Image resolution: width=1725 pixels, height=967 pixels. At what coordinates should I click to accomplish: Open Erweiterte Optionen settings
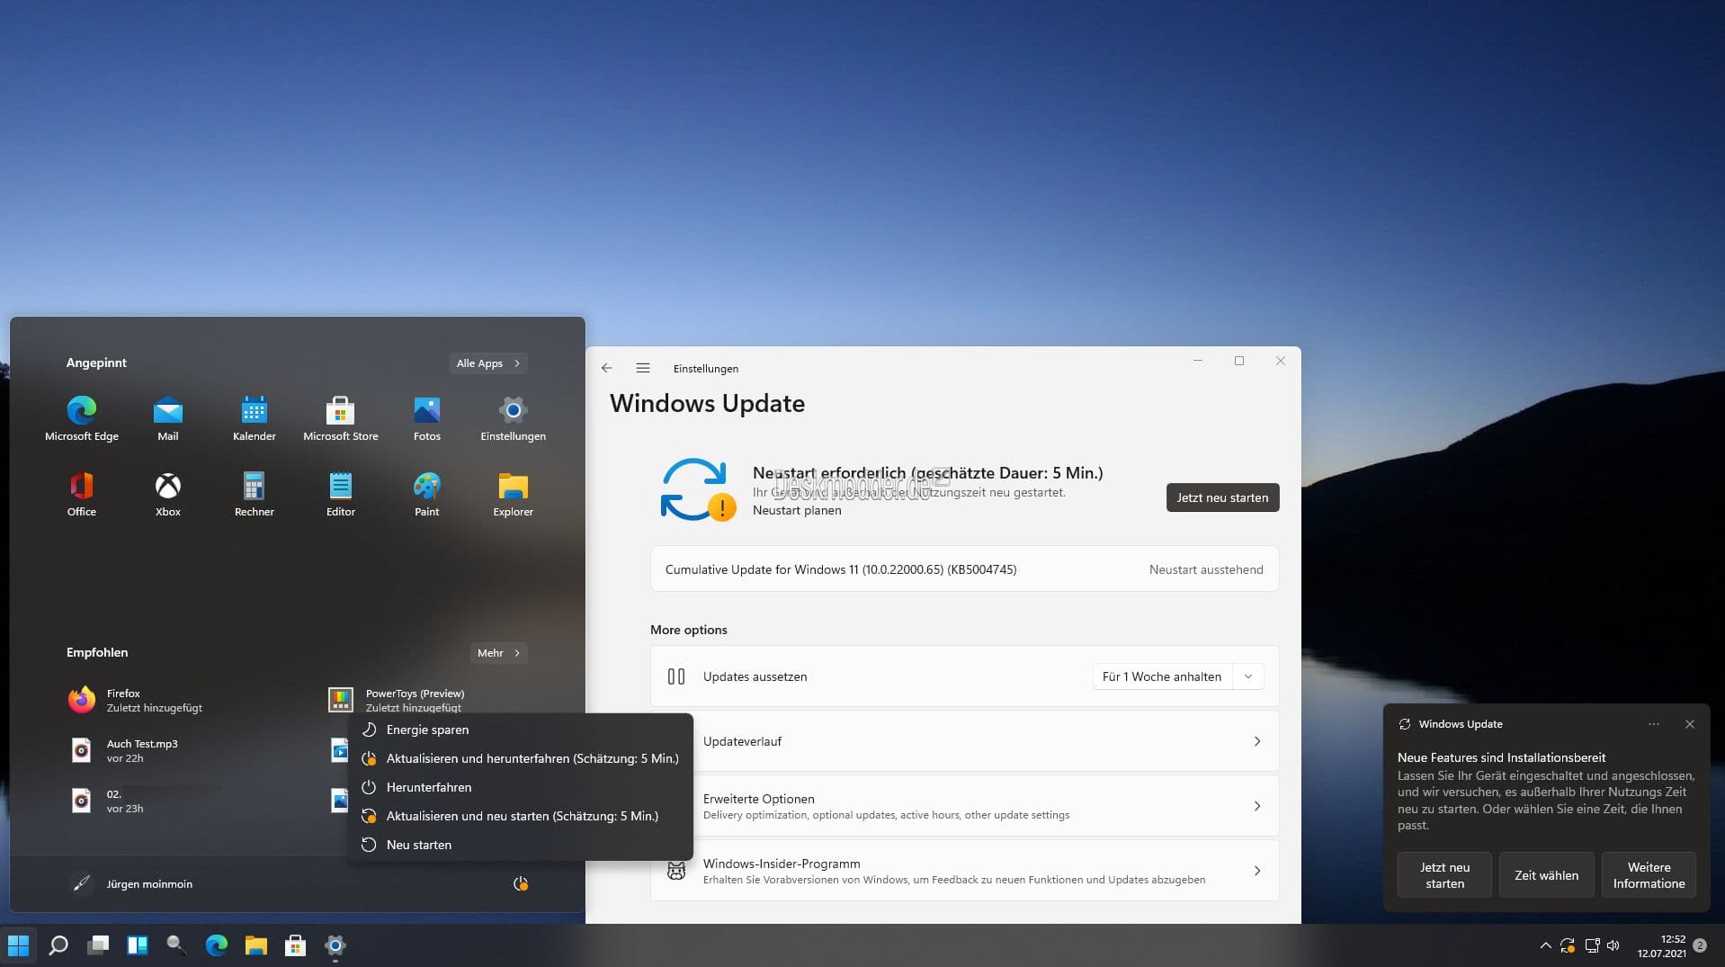coord(964,806)
